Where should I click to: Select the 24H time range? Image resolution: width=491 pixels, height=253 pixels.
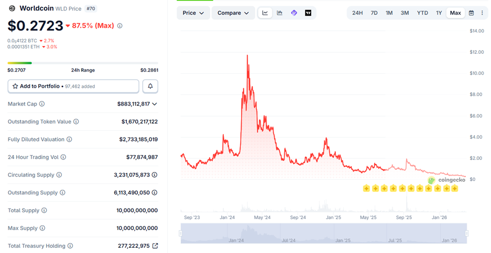pos(357,13)
